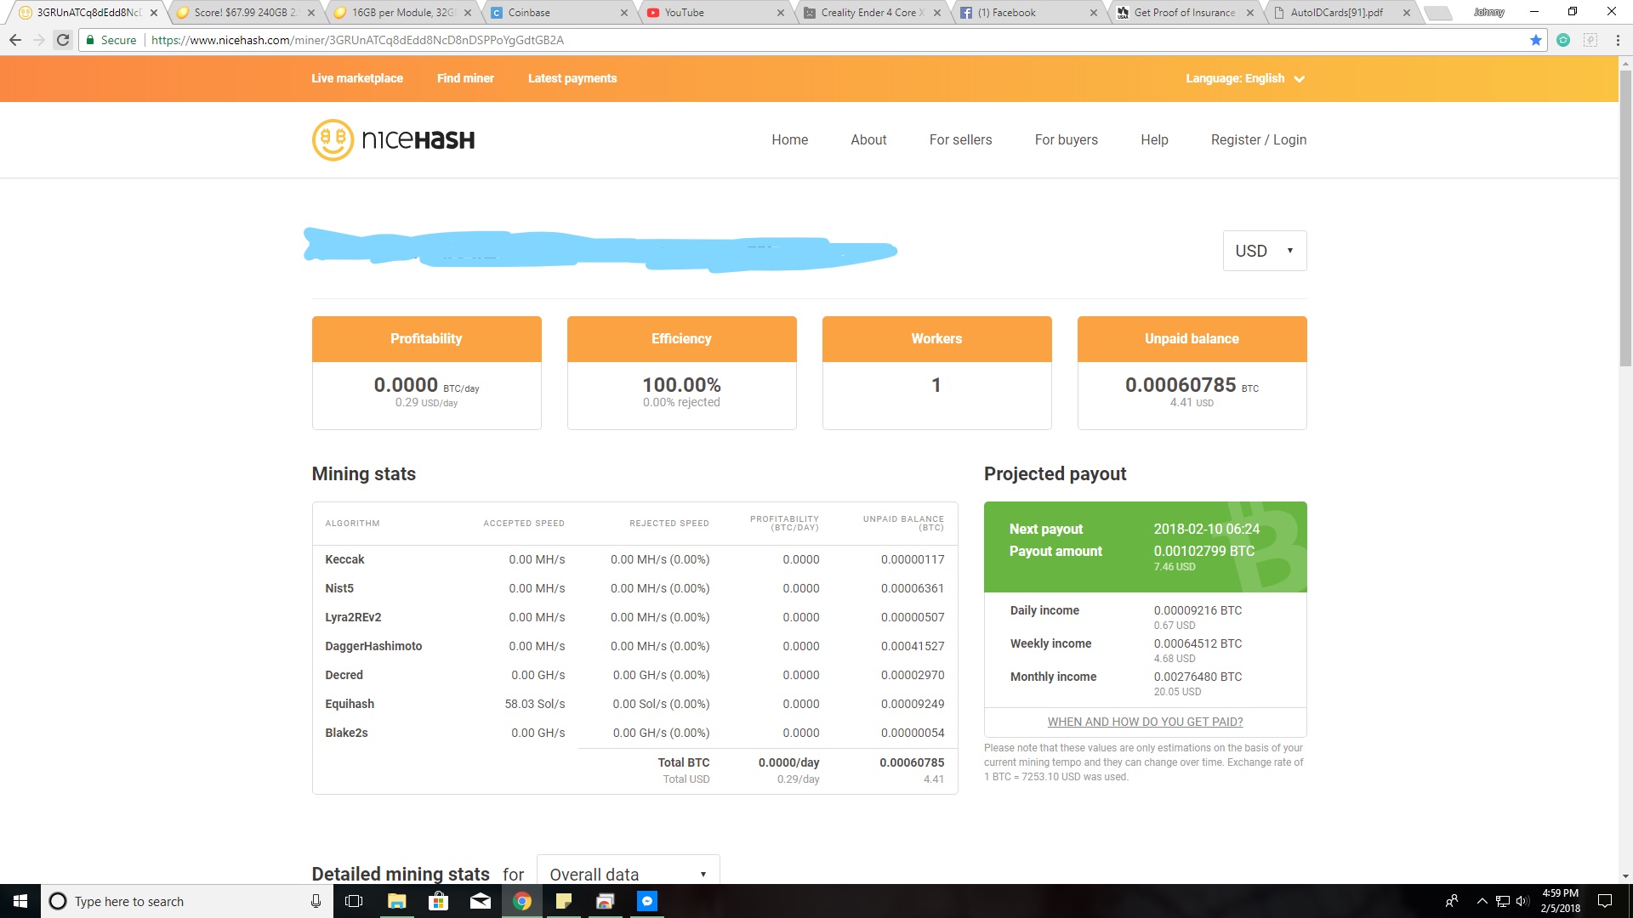Image resolution: width=1633 pixels, height=918 pixels.
Task: Click Register / Login
Action: click(1259, 139)
